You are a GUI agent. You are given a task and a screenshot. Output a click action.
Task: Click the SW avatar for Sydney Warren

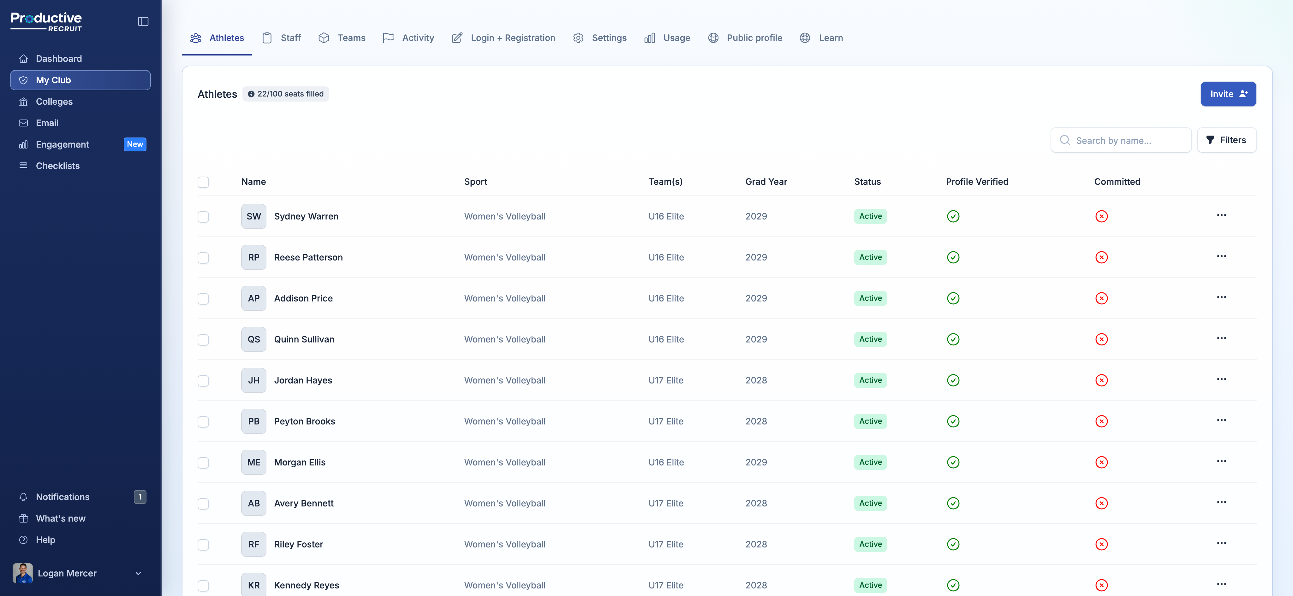click(x=253, y=217)
